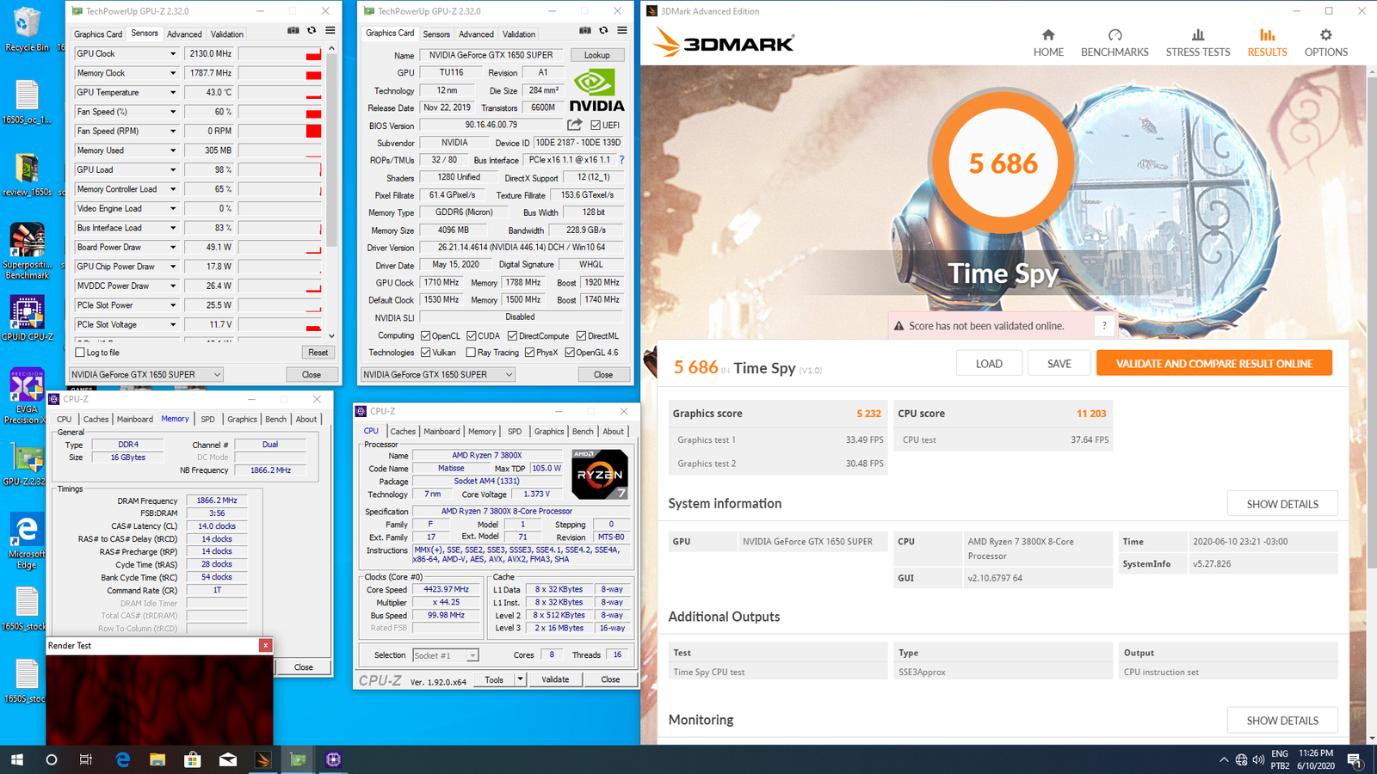Image resolution: width=1377 pixels, height=774 pixels.
Task: Open the 3DMark Stress Tests icon
Action: pyautogui.click(x=1197, y=35)
